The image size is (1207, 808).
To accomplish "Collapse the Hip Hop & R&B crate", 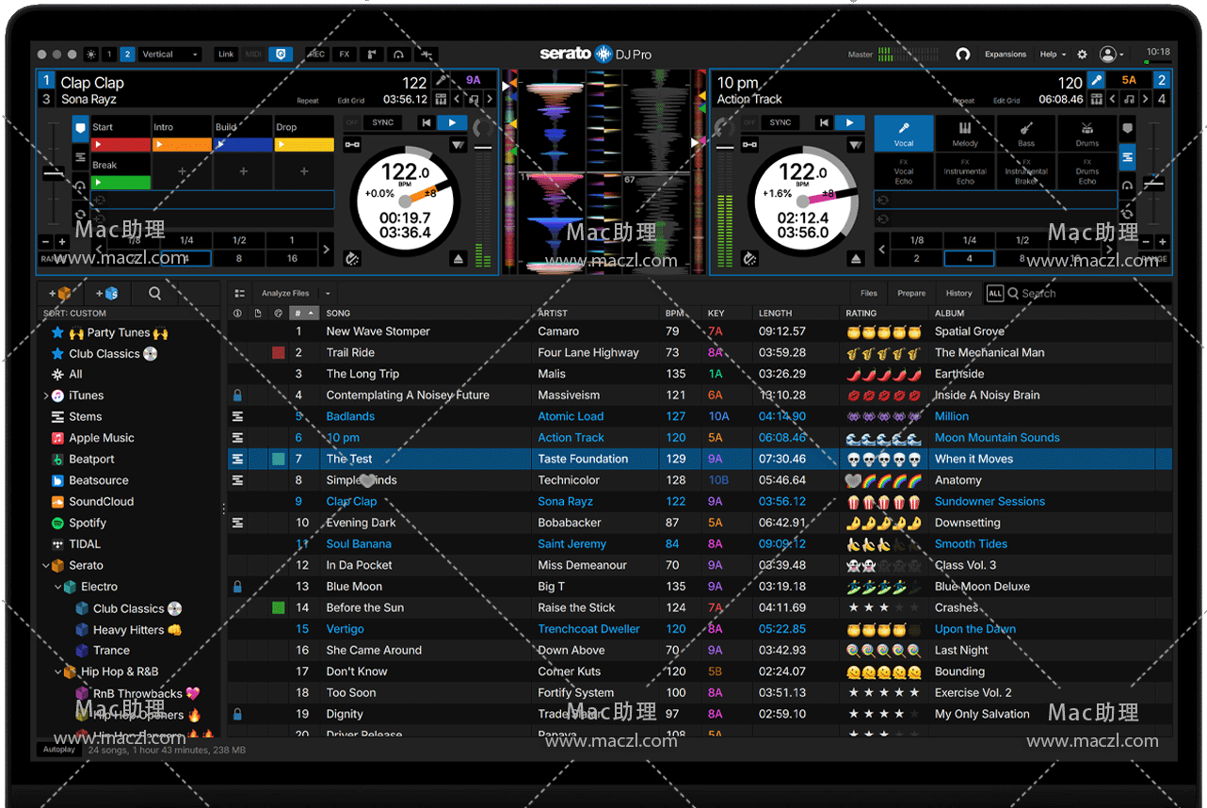I will pyautogui.click(x=58, y=672).
